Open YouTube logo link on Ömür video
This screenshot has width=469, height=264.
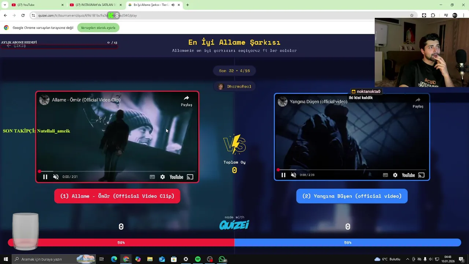pos(176,177)
